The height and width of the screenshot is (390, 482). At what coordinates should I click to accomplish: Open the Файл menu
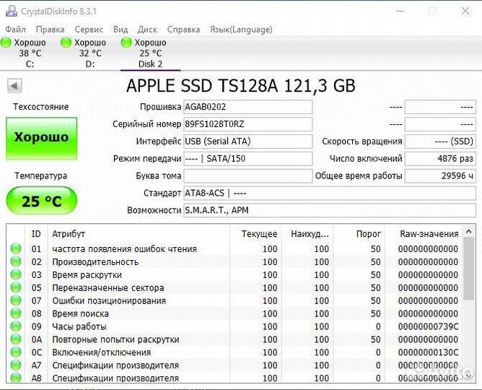point(15,30)
